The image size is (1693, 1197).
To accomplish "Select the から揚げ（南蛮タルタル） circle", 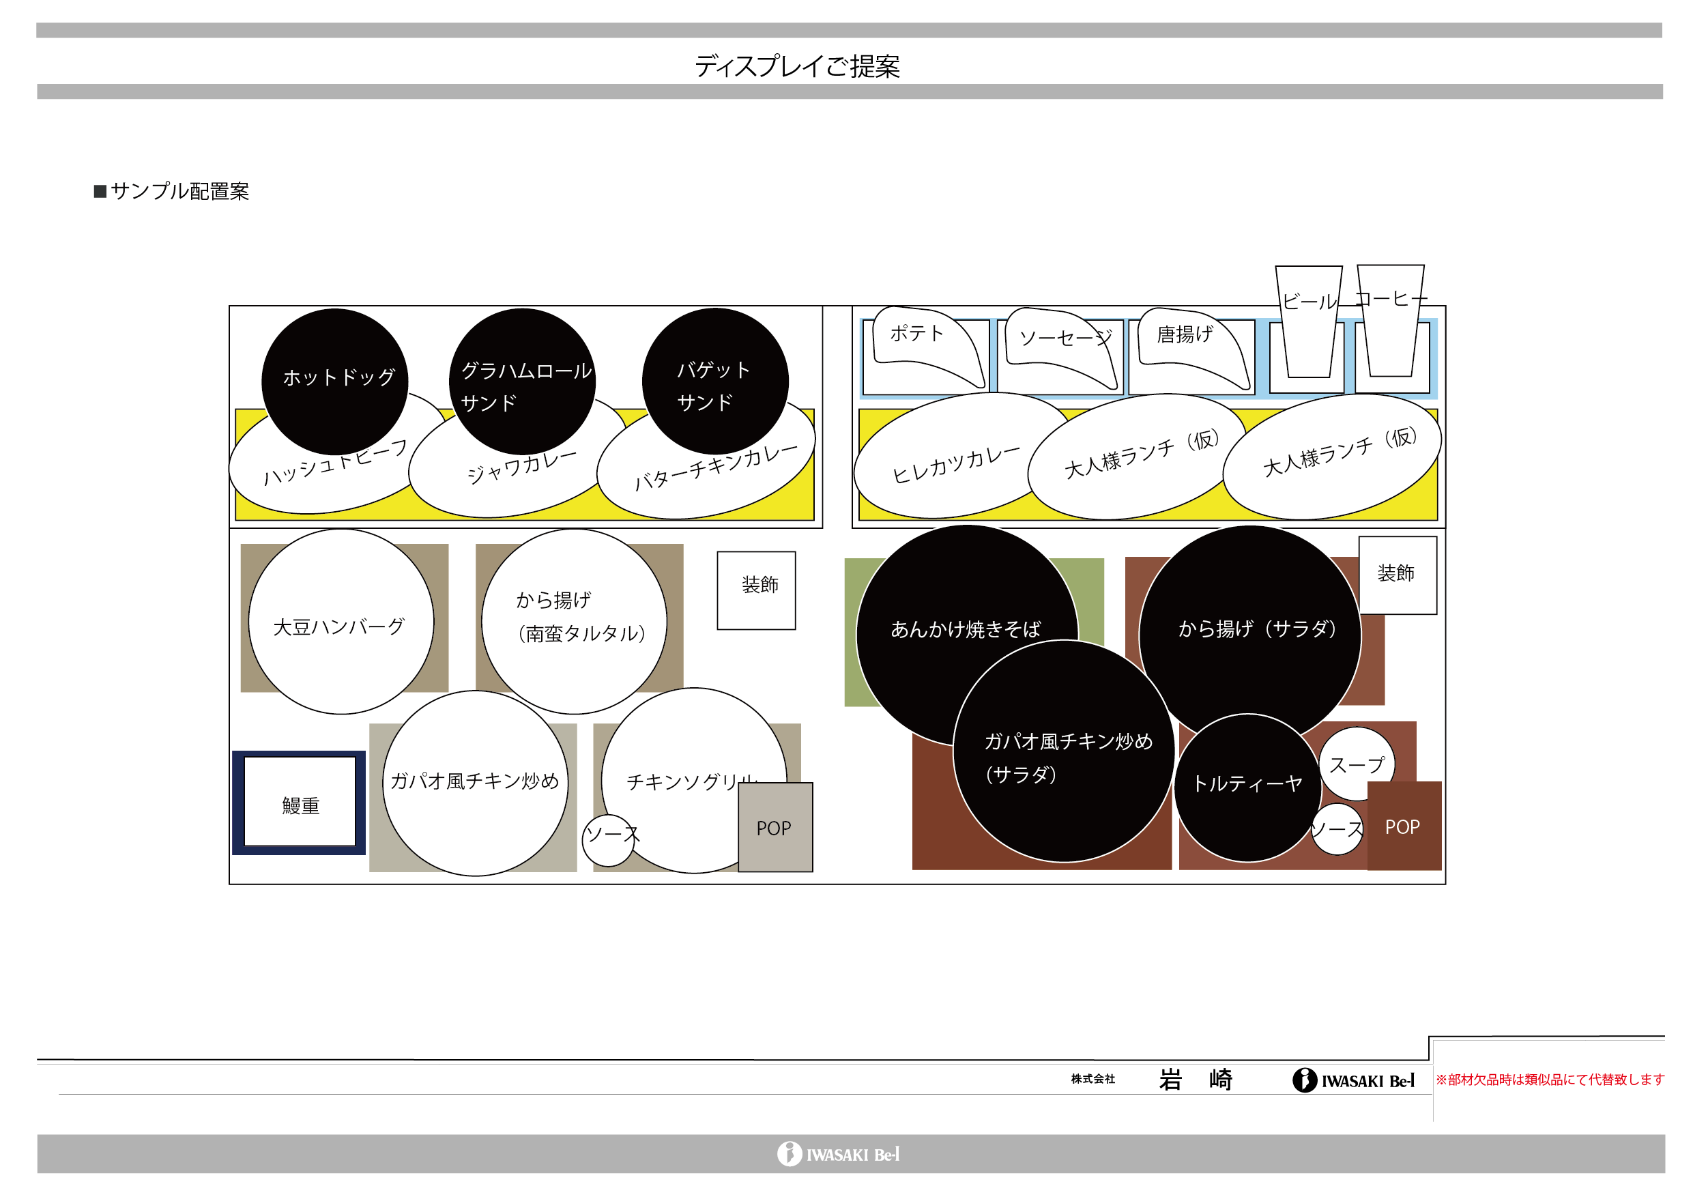I will point(574,621).
